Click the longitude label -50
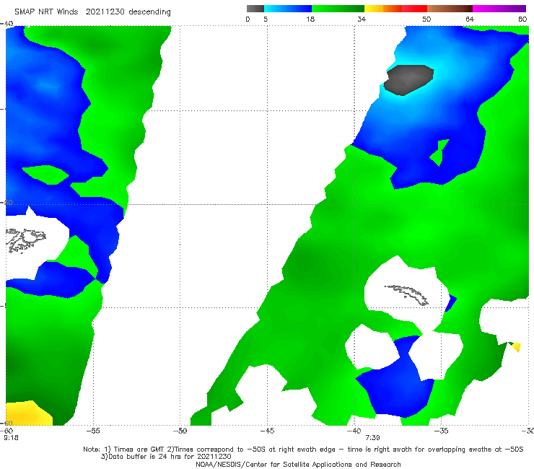Image resolution: width=534 pixels, height=469 pixels. coord(180,431)
